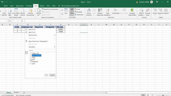Tick the (Select All) checkbox
The width and height of the screenshot is (171, 96).
tap(31, 53)
